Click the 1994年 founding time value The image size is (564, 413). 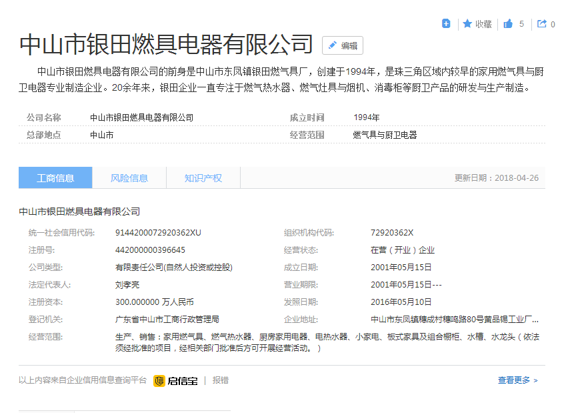367,117
